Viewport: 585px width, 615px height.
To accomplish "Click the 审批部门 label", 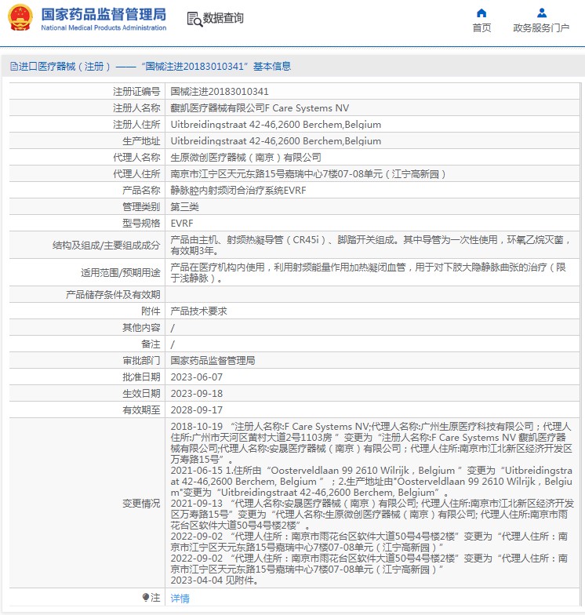I will [141, 361].
